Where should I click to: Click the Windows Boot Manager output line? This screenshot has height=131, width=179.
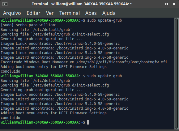coord(84,62)
